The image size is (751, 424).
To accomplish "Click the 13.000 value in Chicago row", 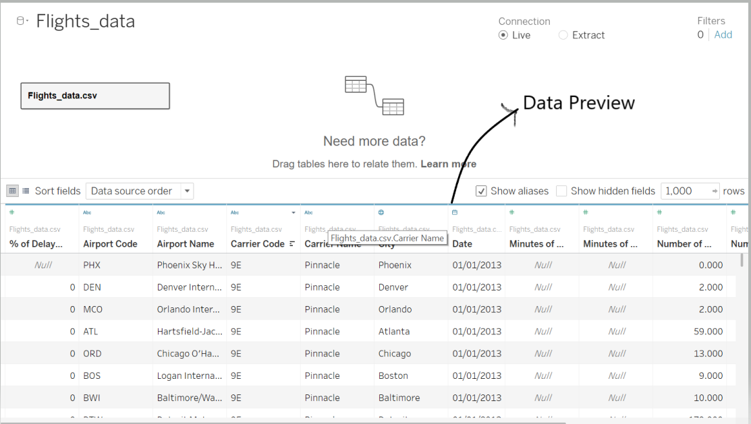I will click(708, 353).
